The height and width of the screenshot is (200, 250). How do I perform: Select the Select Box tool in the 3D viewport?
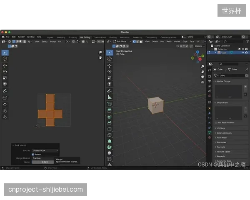[110, 52]
